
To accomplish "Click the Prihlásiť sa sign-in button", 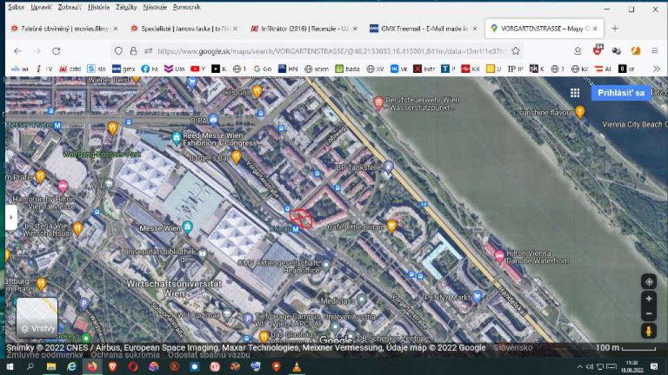I will pos(620,93).
